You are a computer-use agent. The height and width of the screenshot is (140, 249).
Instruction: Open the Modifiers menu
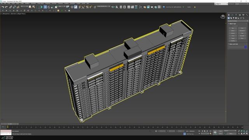[27, 3]
